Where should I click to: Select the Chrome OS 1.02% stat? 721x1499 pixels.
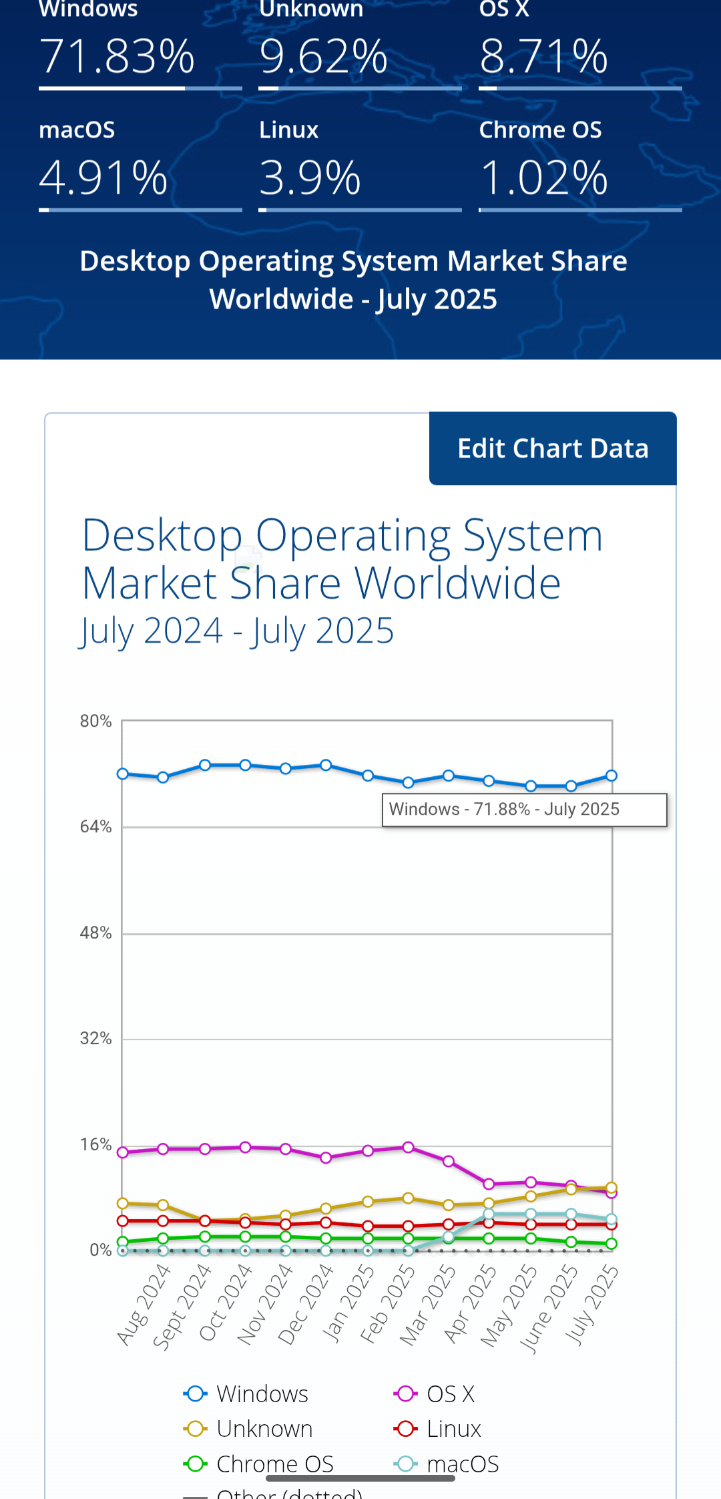click(580, 164)
